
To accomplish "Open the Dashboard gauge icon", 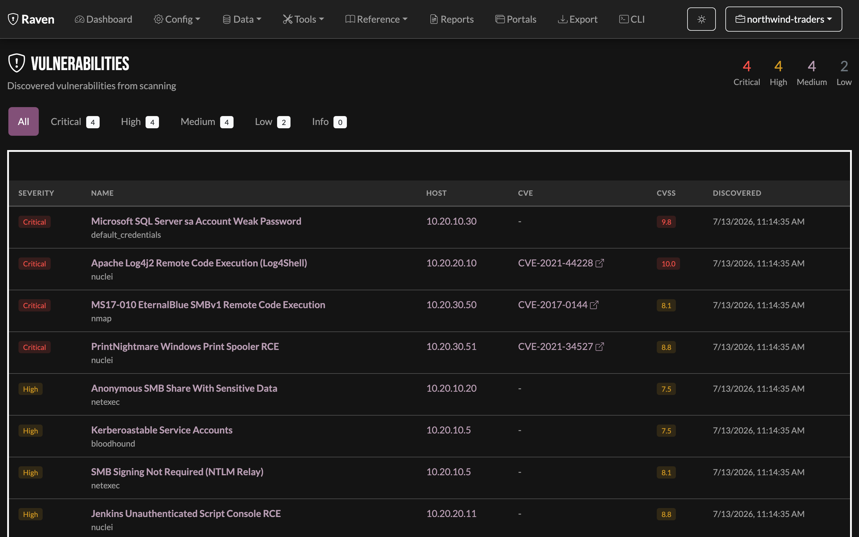I will (80, 19).
